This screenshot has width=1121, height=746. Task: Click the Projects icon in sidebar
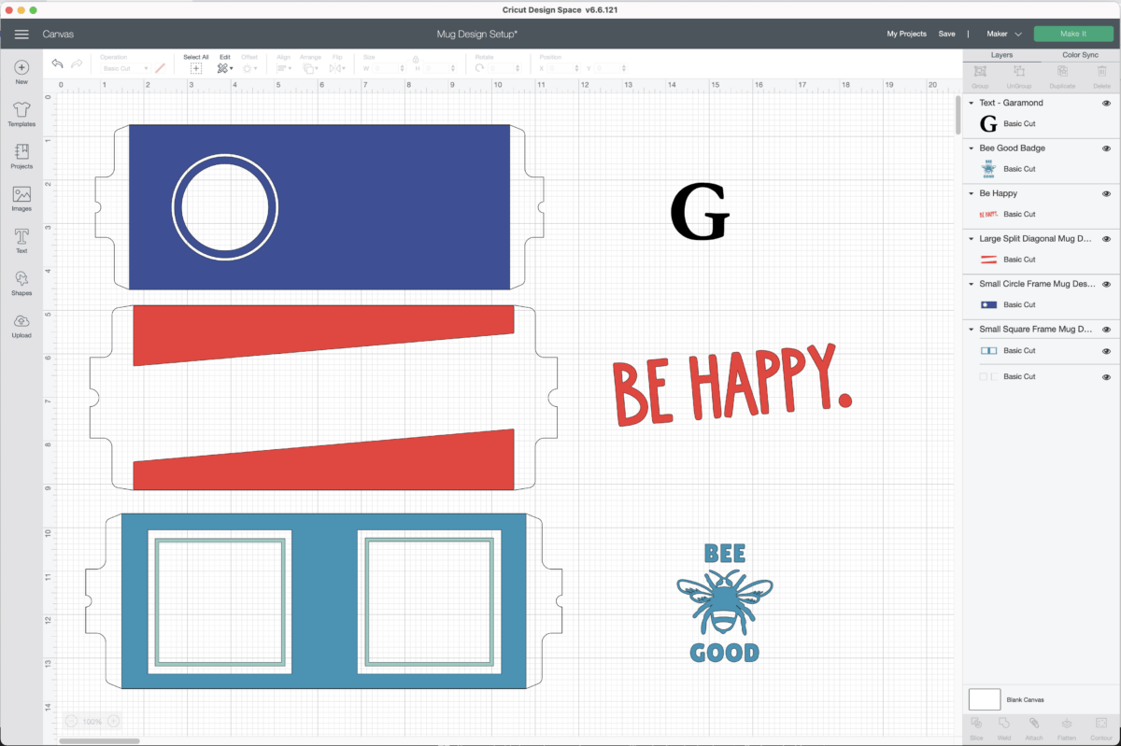[x=21, y=156]
